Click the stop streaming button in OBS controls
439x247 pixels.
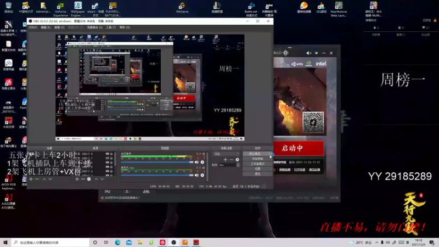point(257,154)
